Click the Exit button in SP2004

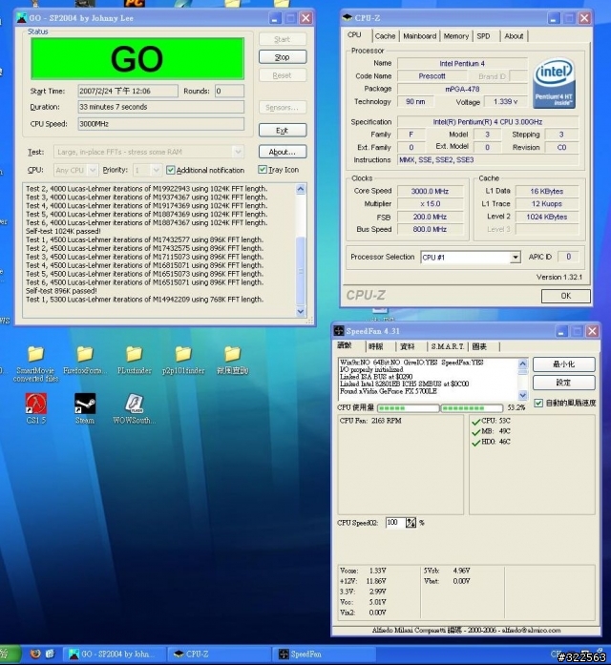[x=283, y=130]
